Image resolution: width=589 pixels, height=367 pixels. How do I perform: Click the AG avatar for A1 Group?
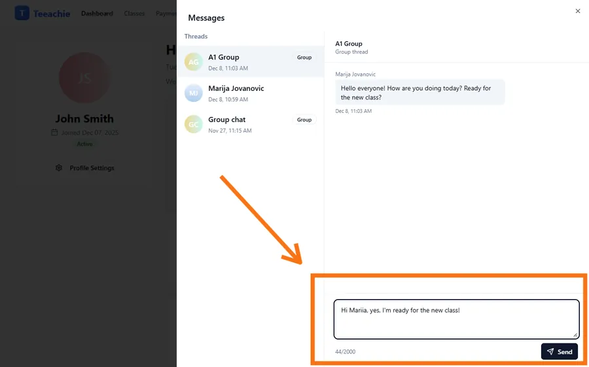pyautogui.click(x=194, y=62)
